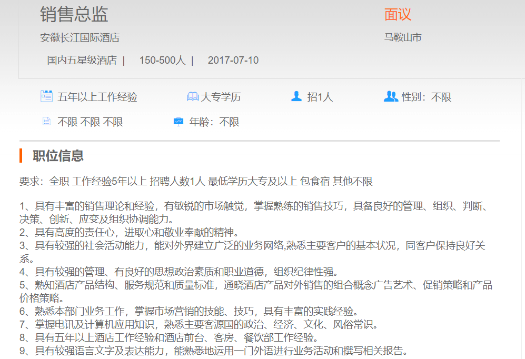Click the 要求：全职 summary line
Image resolution: width=525 pixels, height=359 pixels.
tap(196, 182)
